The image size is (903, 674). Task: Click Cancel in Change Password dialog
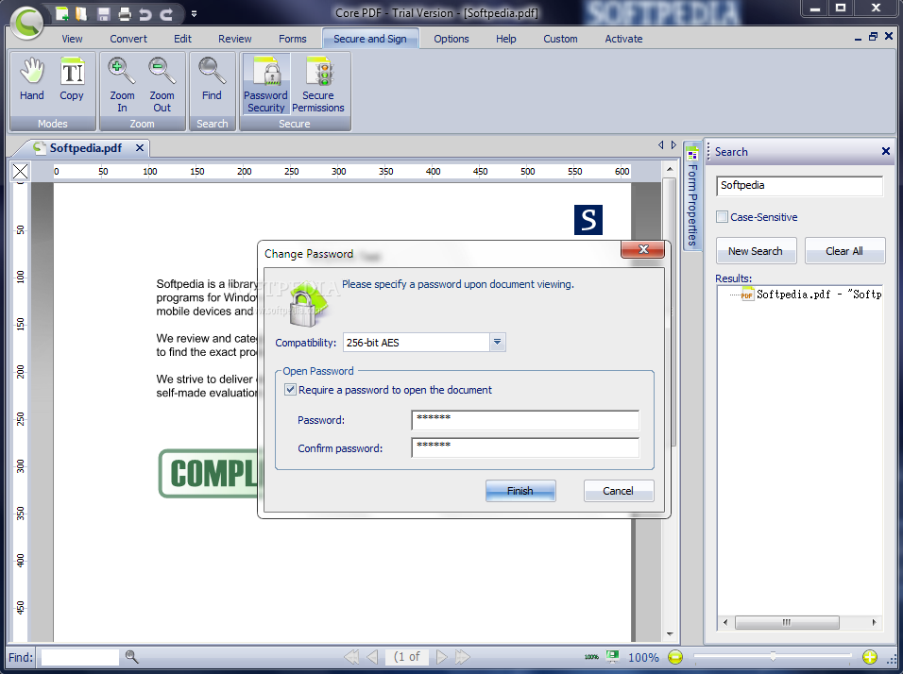[x=619, y=491]
